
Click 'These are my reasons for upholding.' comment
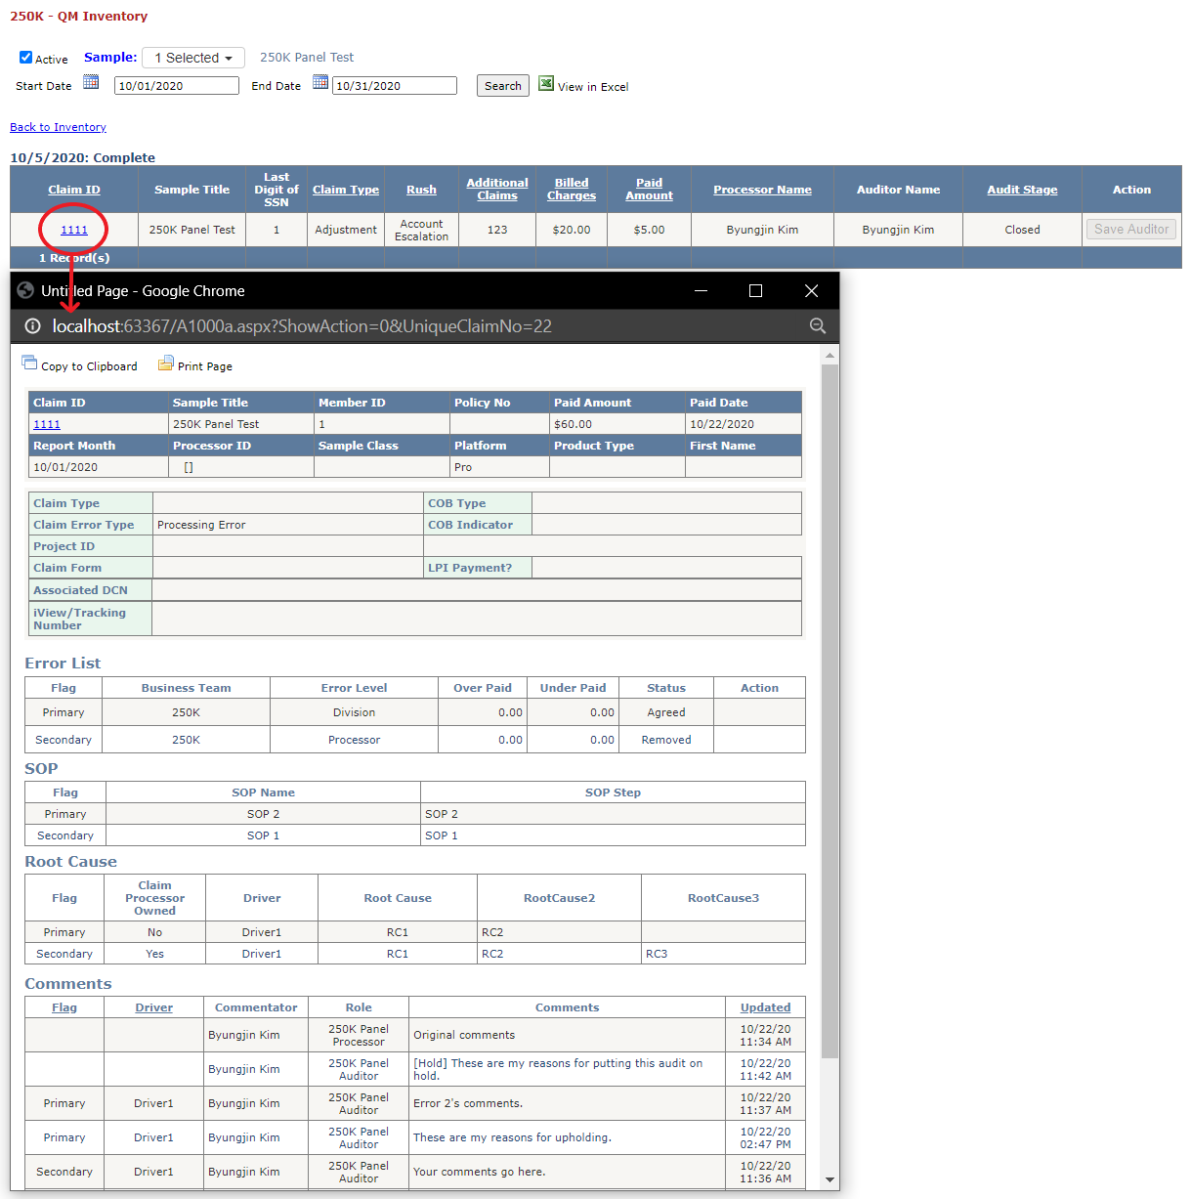(512, 1137)
